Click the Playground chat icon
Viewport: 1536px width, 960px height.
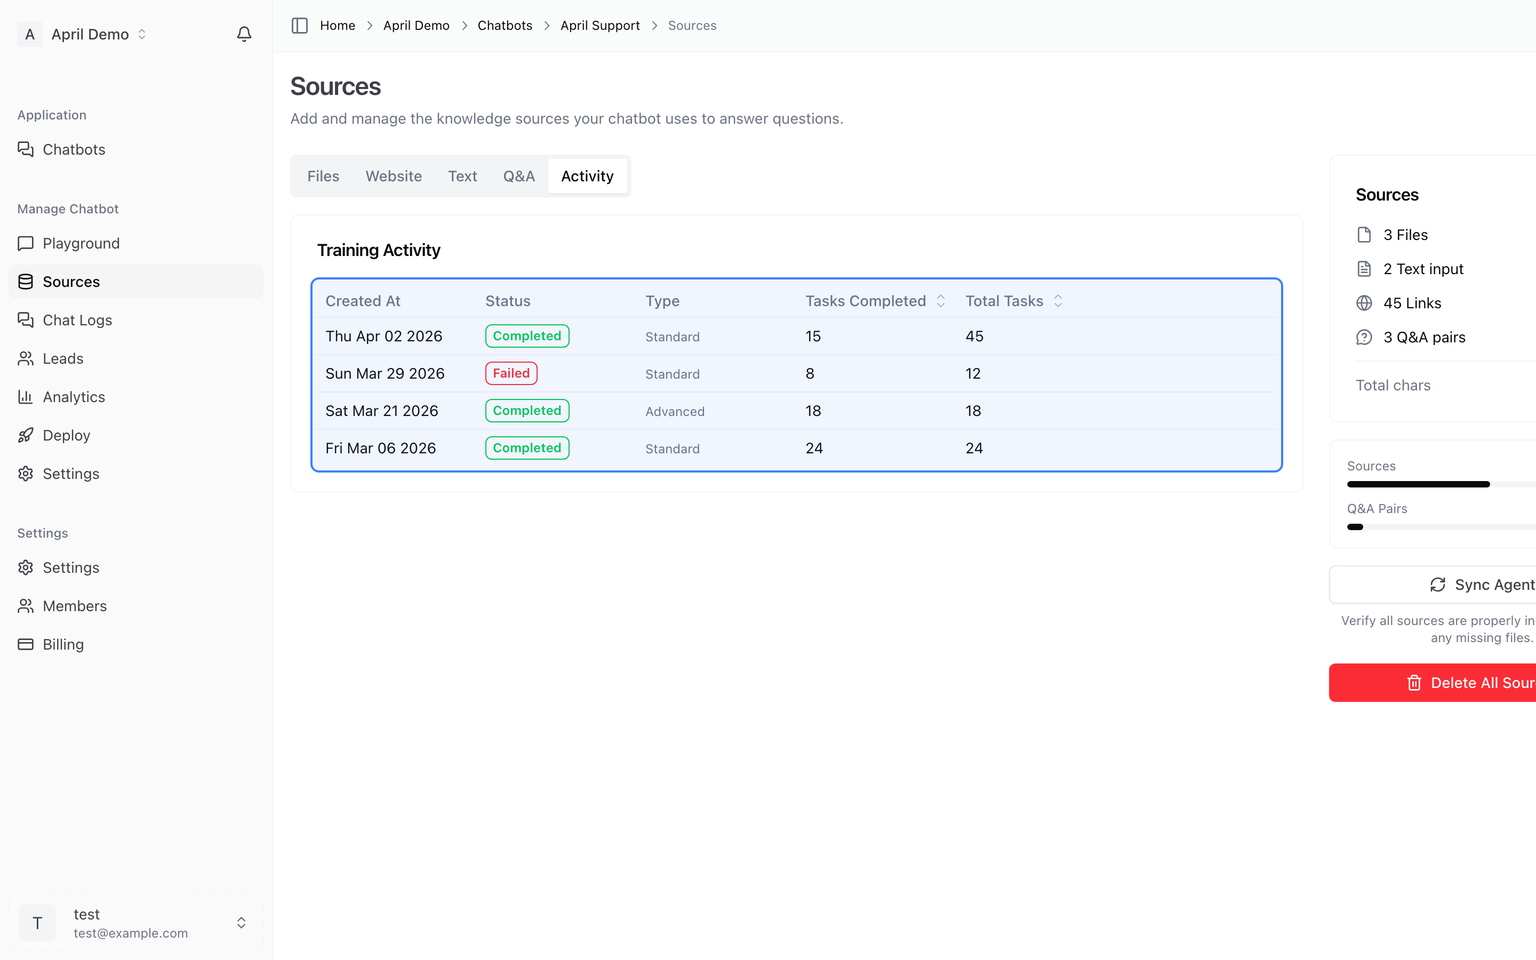[26, 243]
